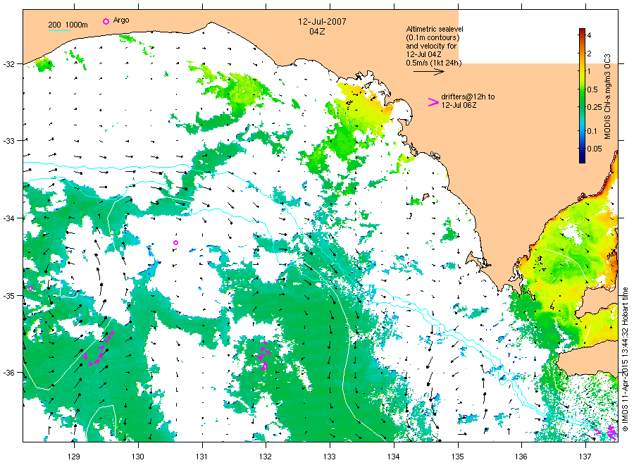The height and width of the screenshot is (465, 634).
Task: Click the text '(0.1m contours)'
Action: pyautogui.click(x=433, y=37)
